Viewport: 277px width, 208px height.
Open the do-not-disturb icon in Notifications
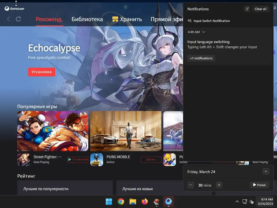coord(247,9)
